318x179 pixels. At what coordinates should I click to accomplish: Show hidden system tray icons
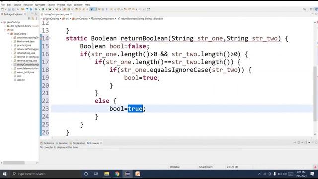[x=260, y=174]
